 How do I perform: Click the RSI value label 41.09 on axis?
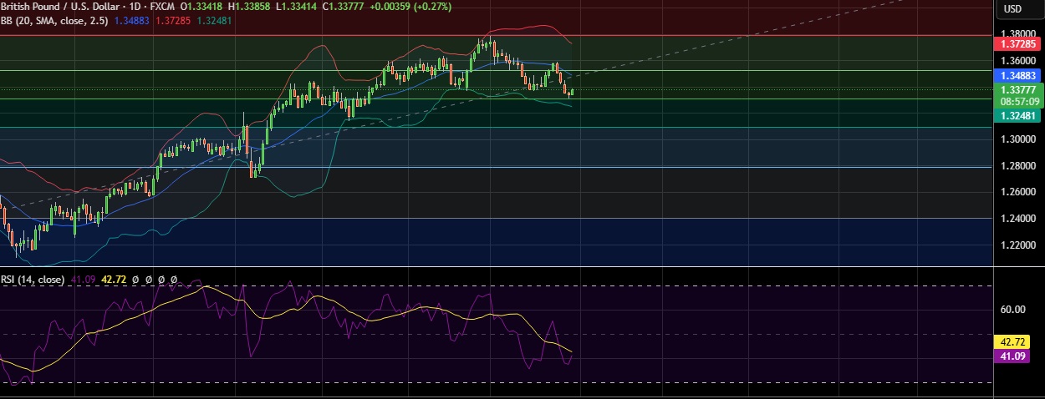[1012, 356]
